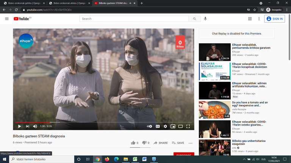Mute the video volume
Screen dimensions: 291x163
pyautogui.click(x=35, y=126)
